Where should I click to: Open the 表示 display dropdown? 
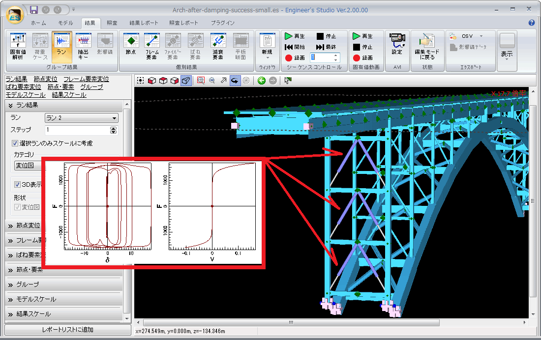pos(507,47)
